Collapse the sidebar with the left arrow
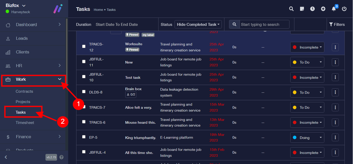This screenshot has height=164, width=353. click(6, 157)
